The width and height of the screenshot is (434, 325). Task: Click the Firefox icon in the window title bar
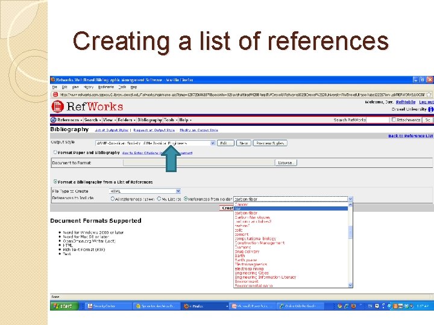pos(53,80)
